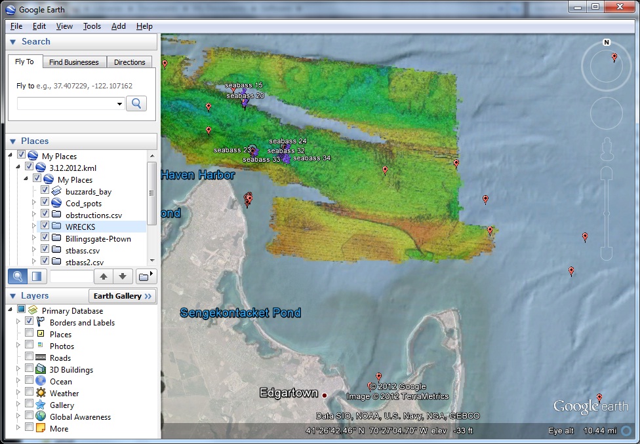
Task: Collapse the Search panel triangle
Action: pyautogui.click(x=12, y=42)
